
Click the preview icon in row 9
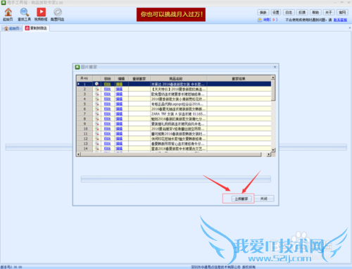pyautogui.click(x=96, y=124)
